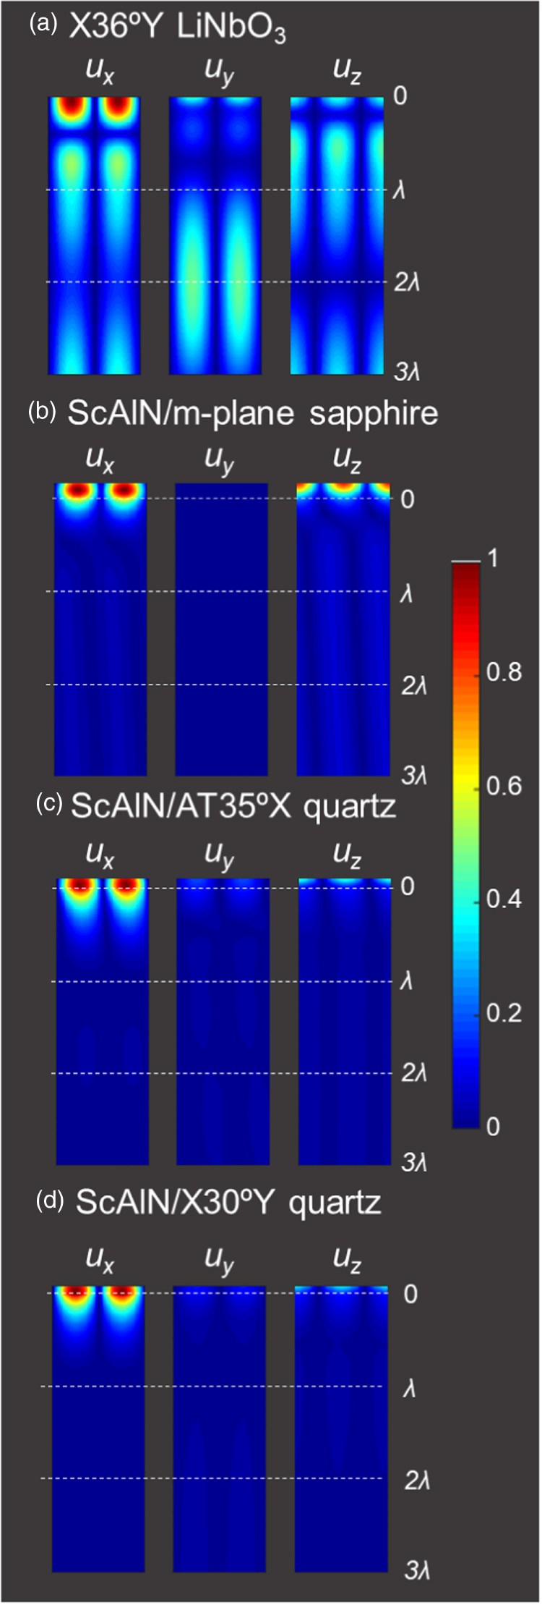Click the depth label "0" in panel (d)
This screenshot has height=1605, width=542.
410,1293
